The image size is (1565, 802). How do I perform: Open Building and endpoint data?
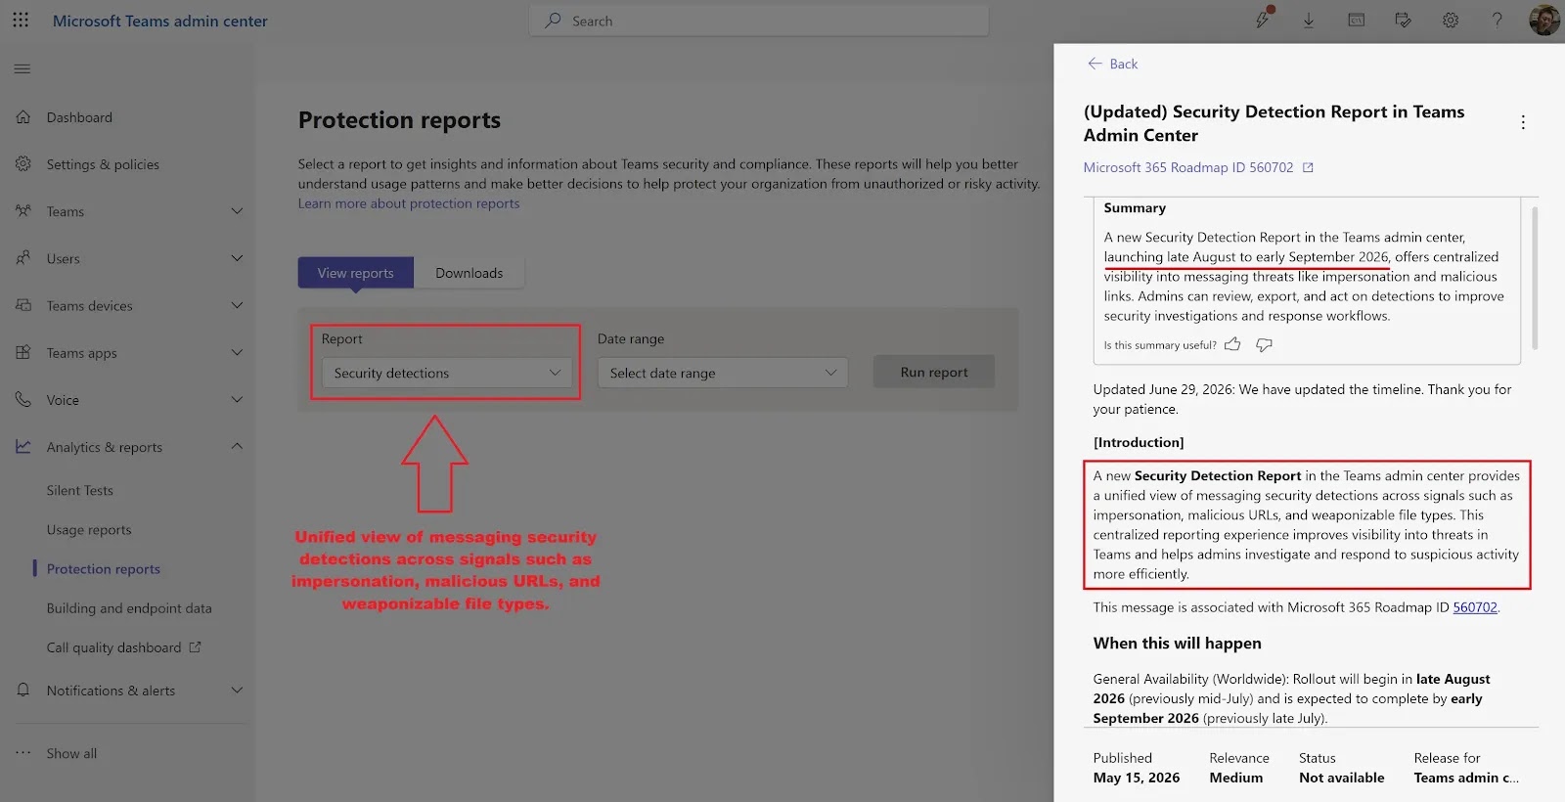(129, 607)
